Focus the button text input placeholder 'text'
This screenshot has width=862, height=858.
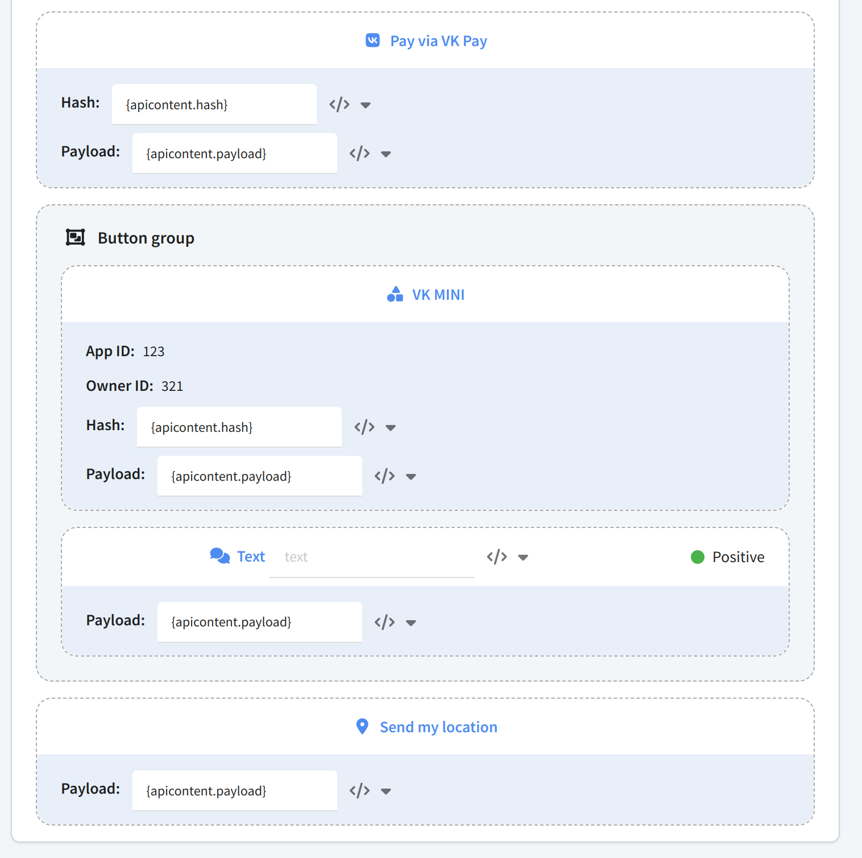(372, 557)
